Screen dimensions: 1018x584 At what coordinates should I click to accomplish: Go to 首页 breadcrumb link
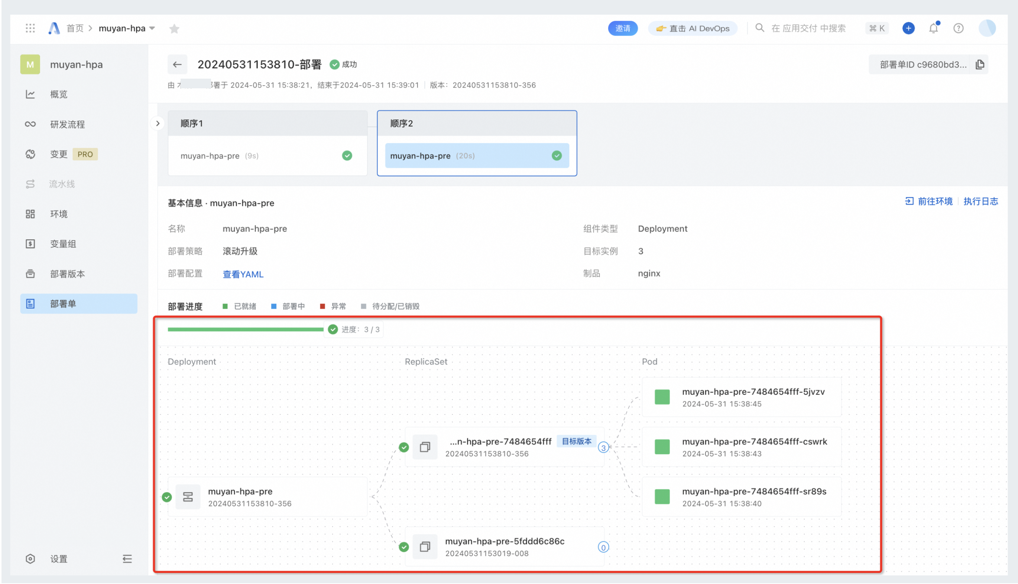coord(75,28)
